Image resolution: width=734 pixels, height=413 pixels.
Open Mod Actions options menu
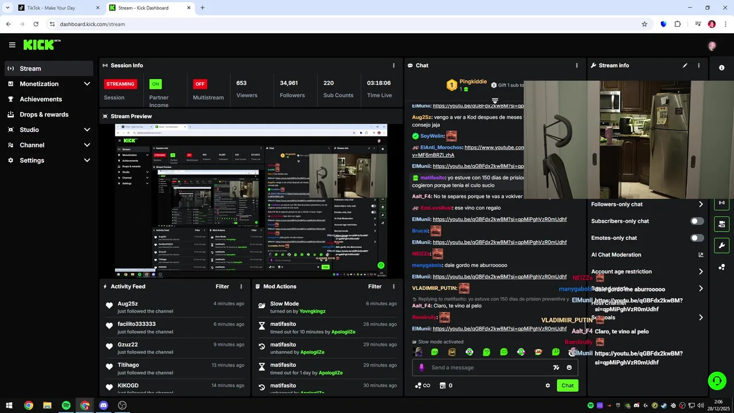click(x=393, y=286)
